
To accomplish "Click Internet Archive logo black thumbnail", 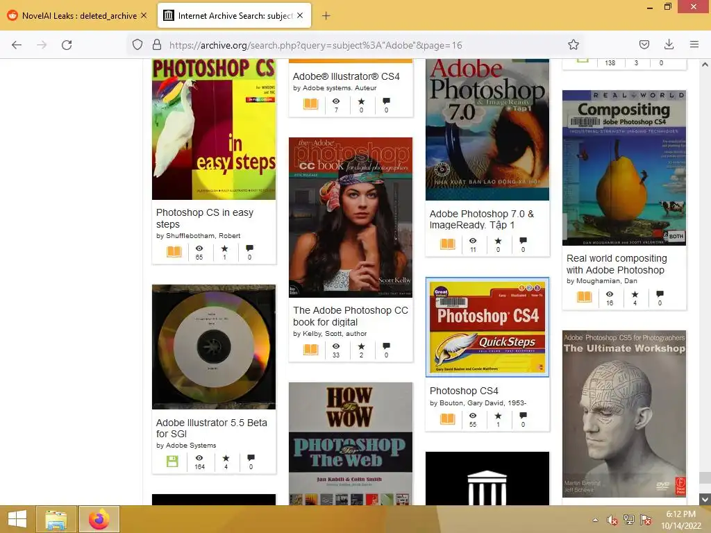I will pos(487,478).
